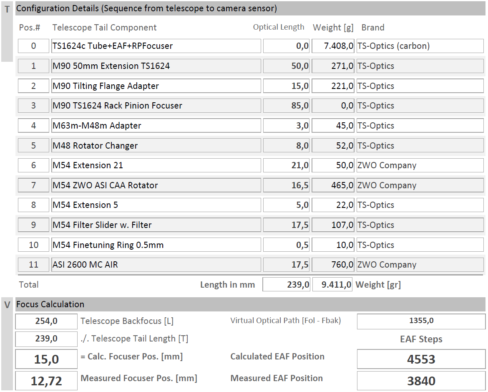Click the M54 ZWO ASI CAA Rotator field

tap(156, 185)
